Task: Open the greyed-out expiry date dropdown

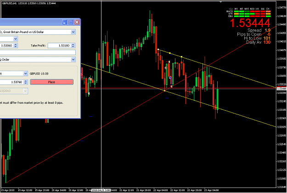Action: click(25, 91)
